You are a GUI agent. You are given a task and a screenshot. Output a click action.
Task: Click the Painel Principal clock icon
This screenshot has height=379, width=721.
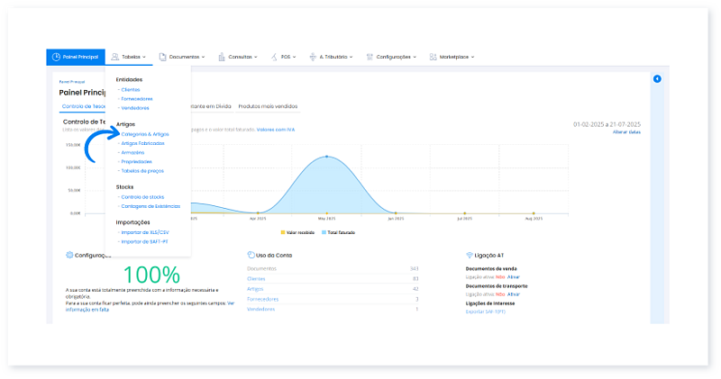click(x=57, y=57)
